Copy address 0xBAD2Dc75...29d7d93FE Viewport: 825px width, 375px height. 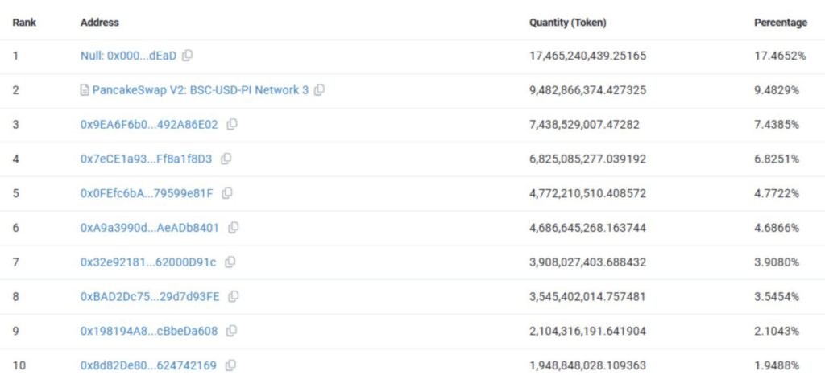point(233,296)
